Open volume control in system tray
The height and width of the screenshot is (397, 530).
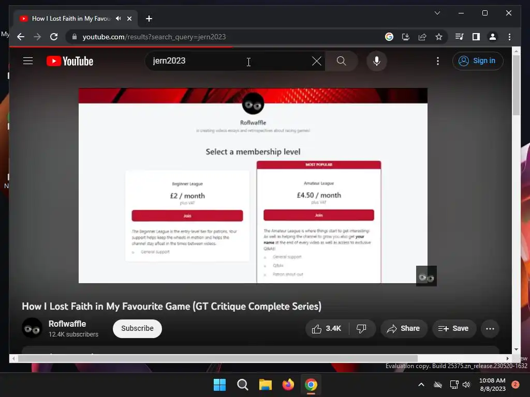(466, 385)
